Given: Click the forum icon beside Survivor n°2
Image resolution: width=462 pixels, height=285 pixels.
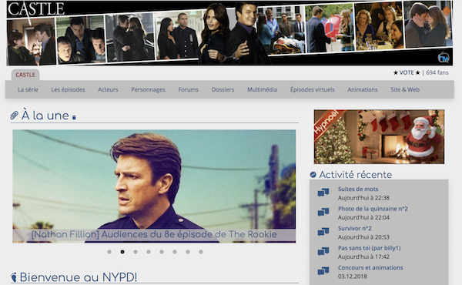Looking at the screenshot, I should pos(323,232).
